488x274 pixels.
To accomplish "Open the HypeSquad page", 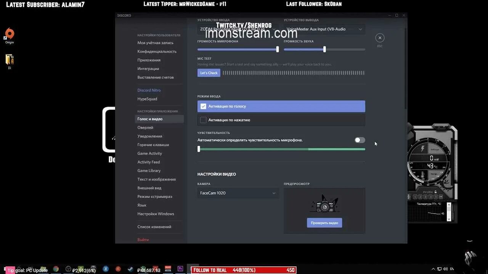I will point(147,99).
